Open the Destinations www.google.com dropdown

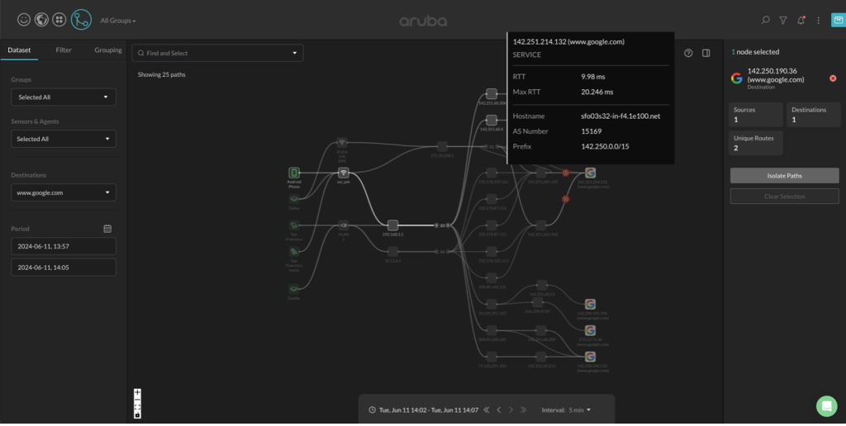pos(64,193)
